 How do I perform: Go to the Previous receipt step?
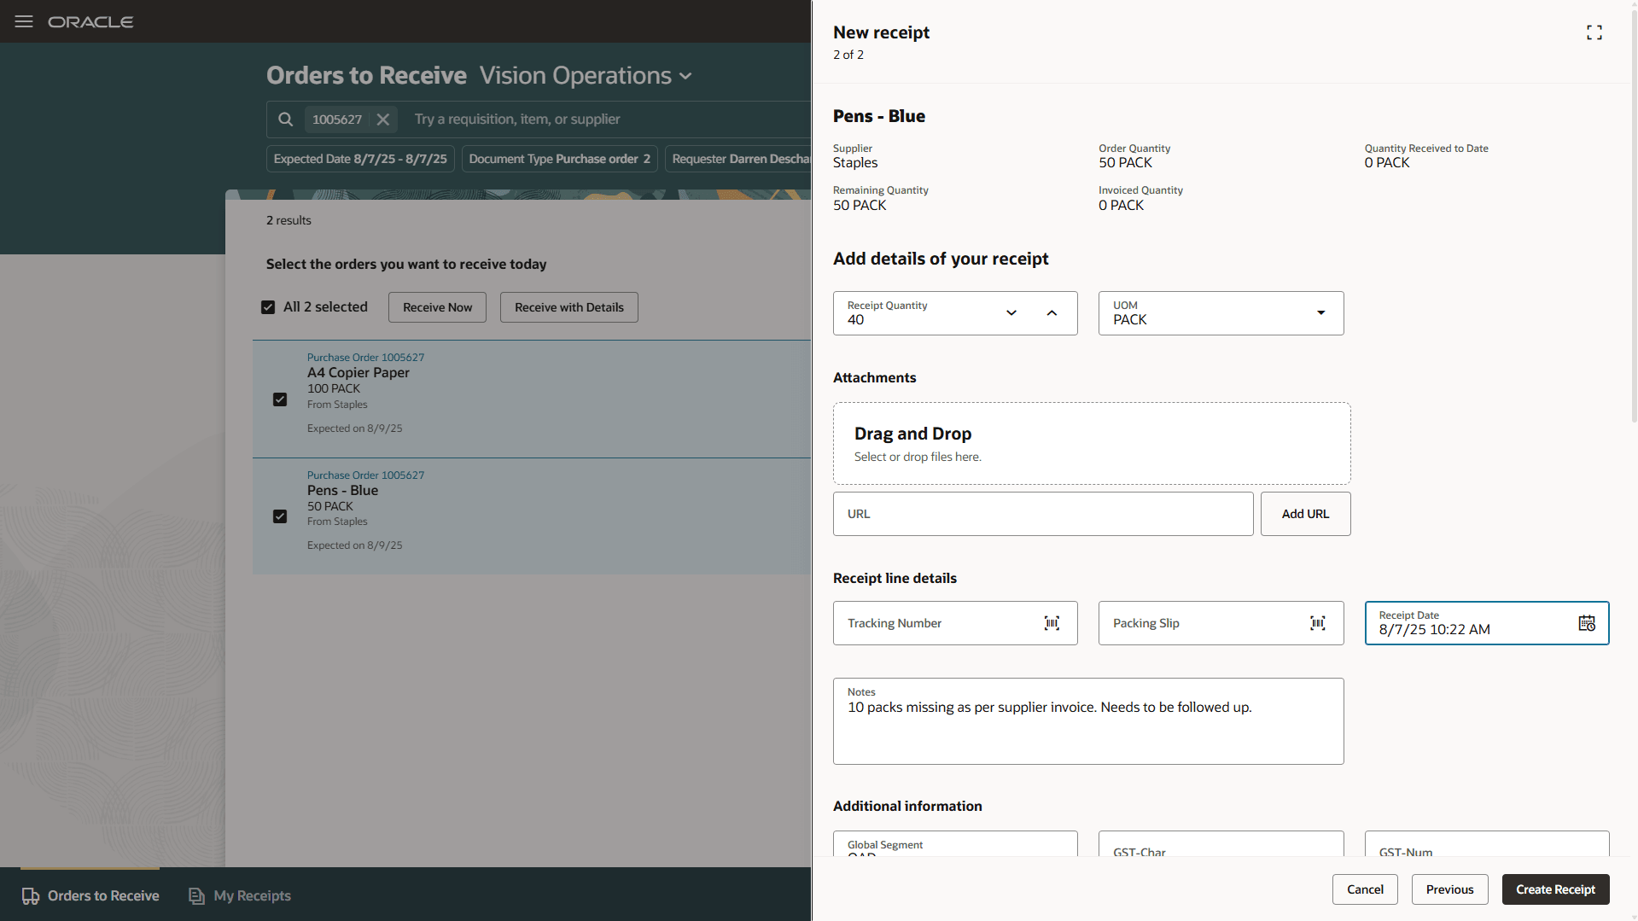[1449, 889]
